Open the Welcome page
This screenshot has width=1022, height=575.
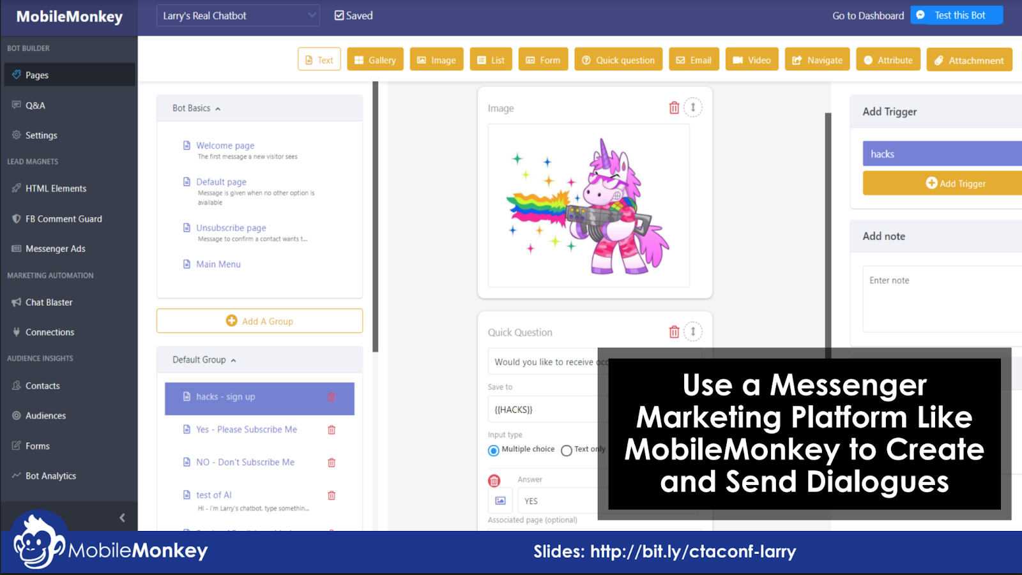225,146
